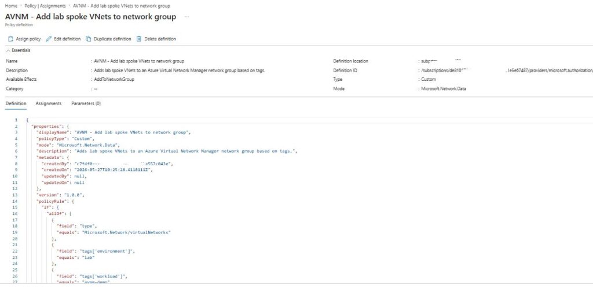This screenshot has height=293, width=593.
Task: Select the Description value in Essentials
Action: (x=180, y=71)
